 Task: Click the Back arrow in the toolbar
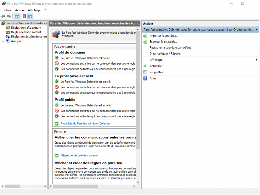(3, 16)
